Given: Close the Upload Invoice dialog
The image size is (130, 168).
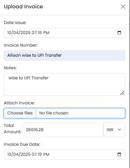Looking at the screenshot, I should coord(123,7).
